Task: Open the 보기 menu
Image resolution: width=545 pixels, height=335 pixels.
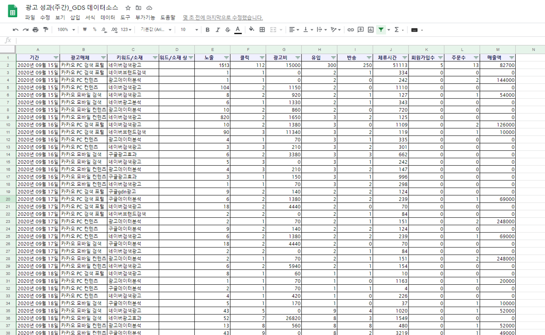Action: (x=60, y=17)
